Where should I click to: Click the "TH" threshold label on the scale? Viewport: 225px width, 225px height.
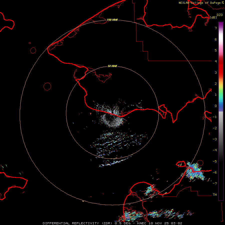click(215, 195)
